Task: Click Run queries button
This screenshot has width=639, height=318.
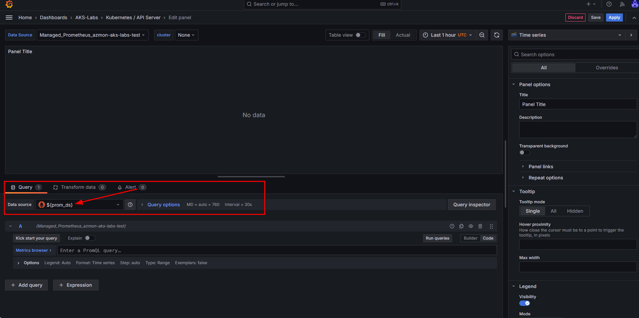Action: (x=437, y=238)
